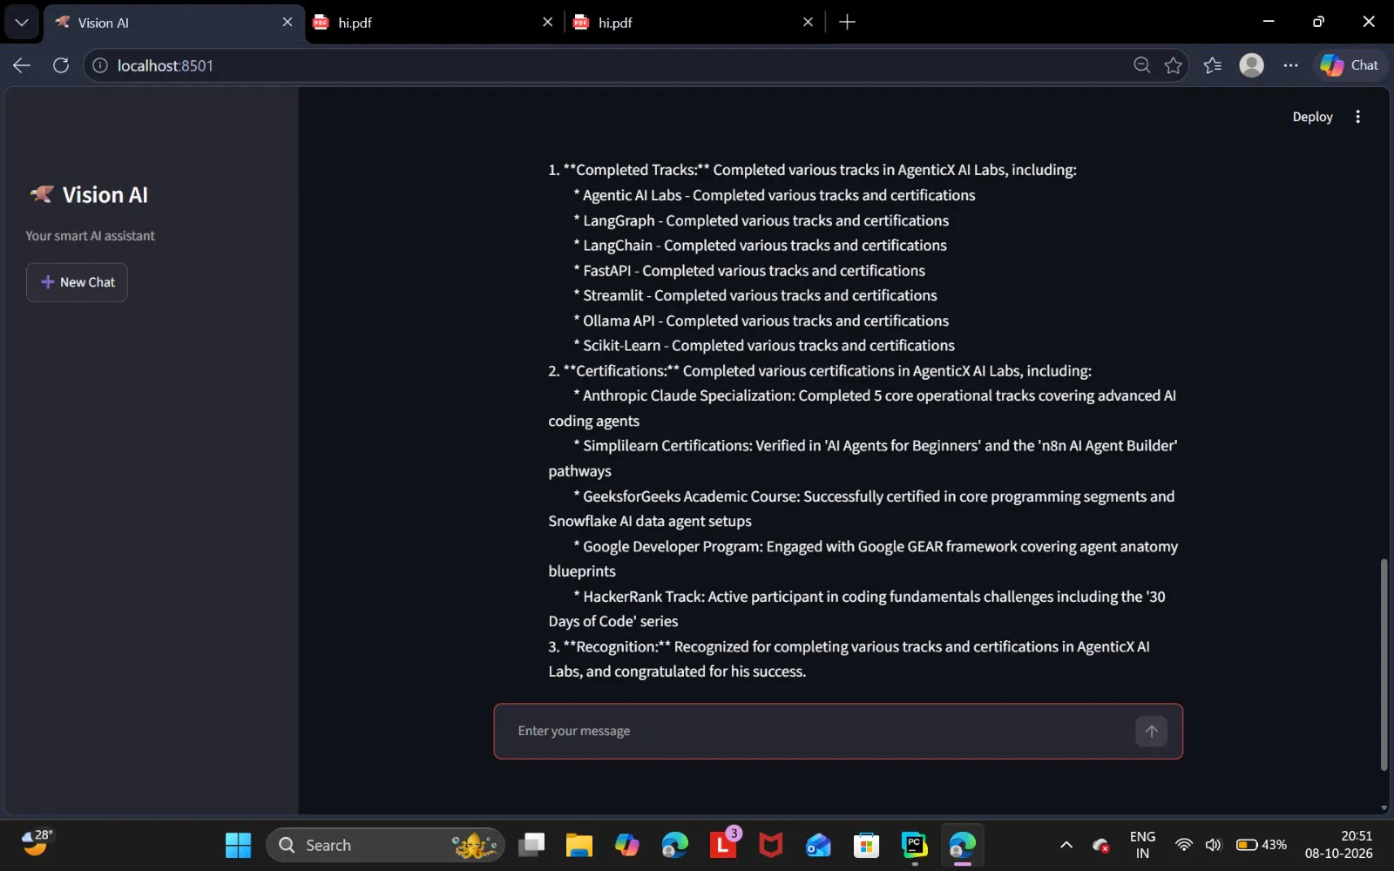The image size is (1394, 871).
Task: Open the Windows Start menu
Action: (238, 845)
